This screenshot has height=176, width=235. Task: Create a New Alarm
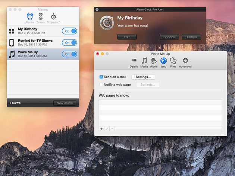click(x=65, y=103)
